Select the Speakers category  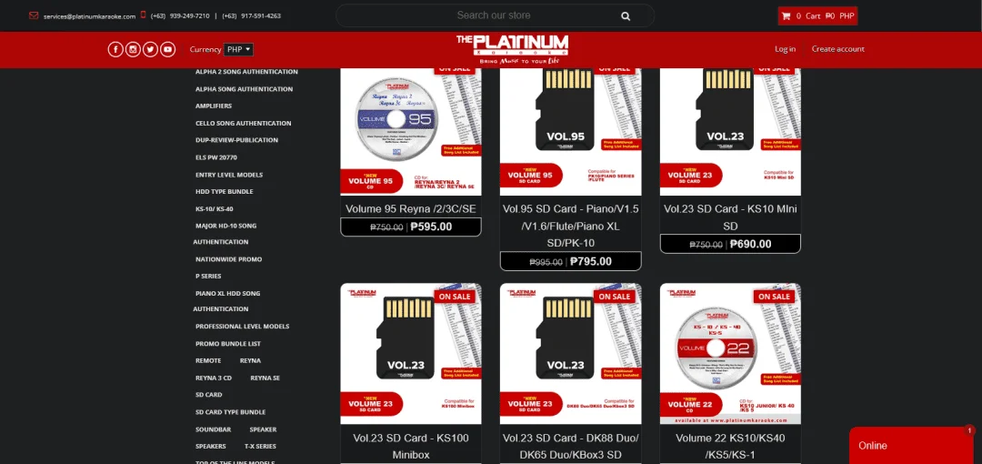(210, 447)
